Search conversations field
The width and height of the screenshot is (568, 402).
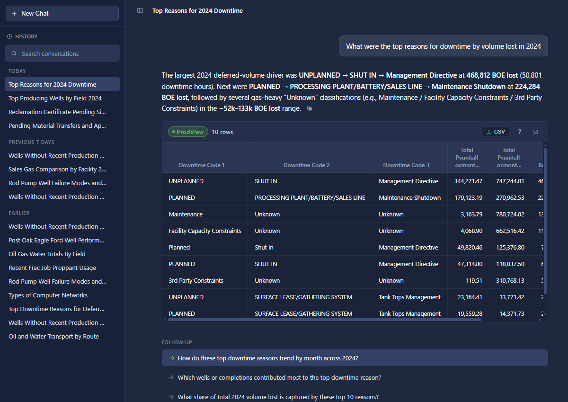pyautogui.click(x=62, y=54)
